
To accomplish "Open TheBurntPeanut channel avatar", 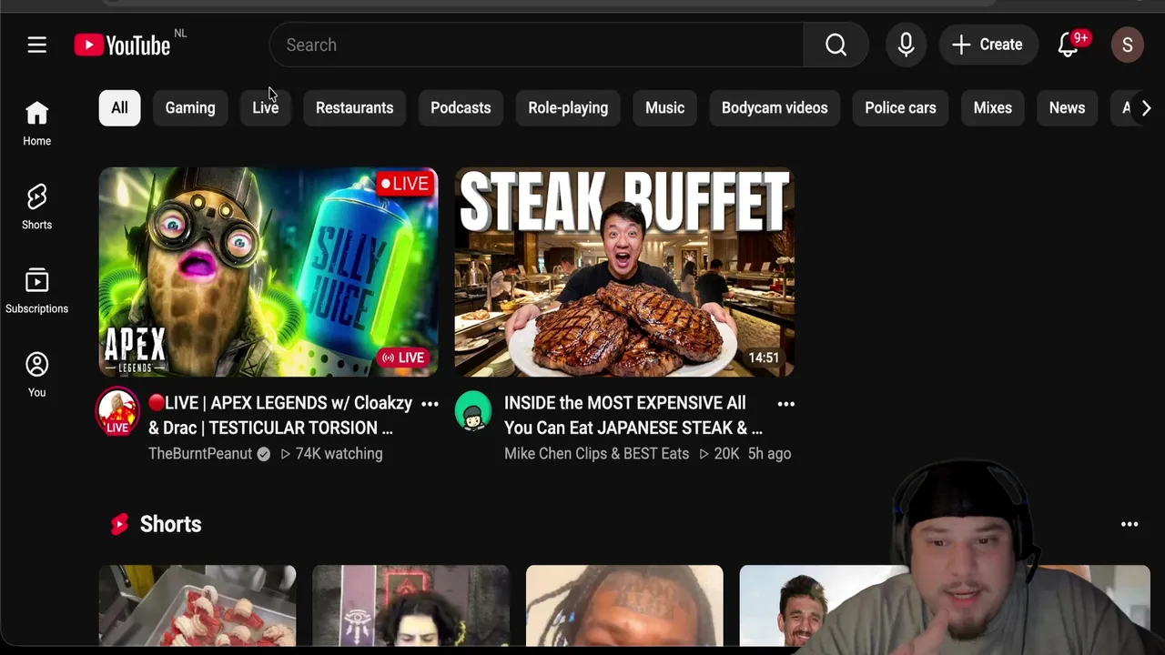I will [117, 412].
